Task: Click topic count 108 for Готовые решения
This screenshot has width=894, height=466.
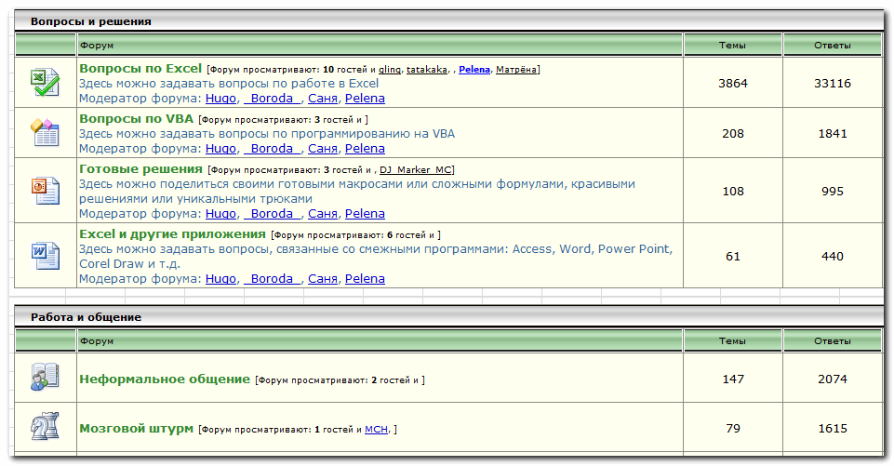Action: point(733,191)
